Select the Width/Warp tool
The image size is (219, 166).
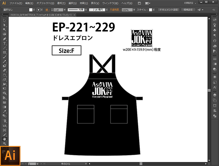[x=4, y=84]
